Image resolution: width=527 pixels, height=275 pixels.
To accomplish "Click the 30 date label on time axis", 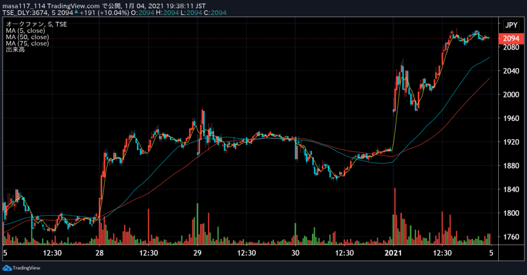I will coord(295,253).
